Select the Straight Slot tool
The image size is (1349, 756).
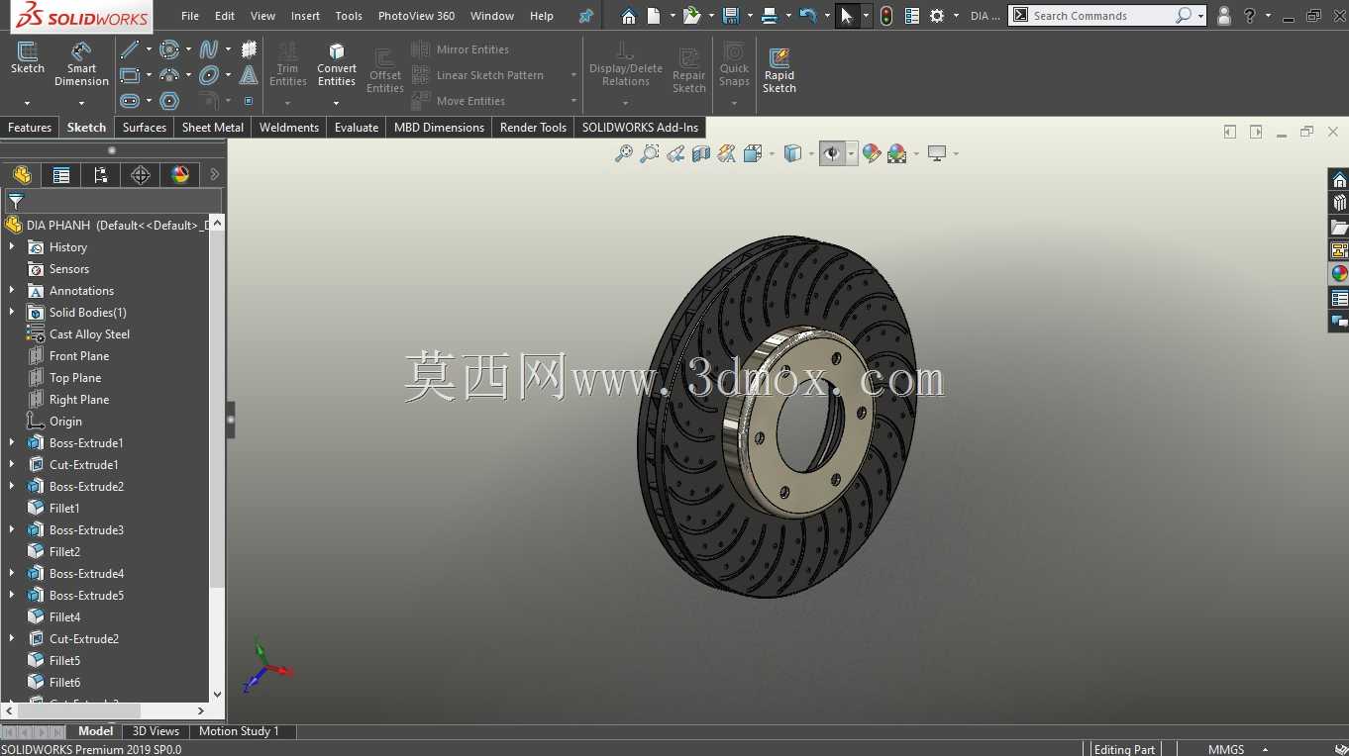pyautogui.click(x=130, y=101)
